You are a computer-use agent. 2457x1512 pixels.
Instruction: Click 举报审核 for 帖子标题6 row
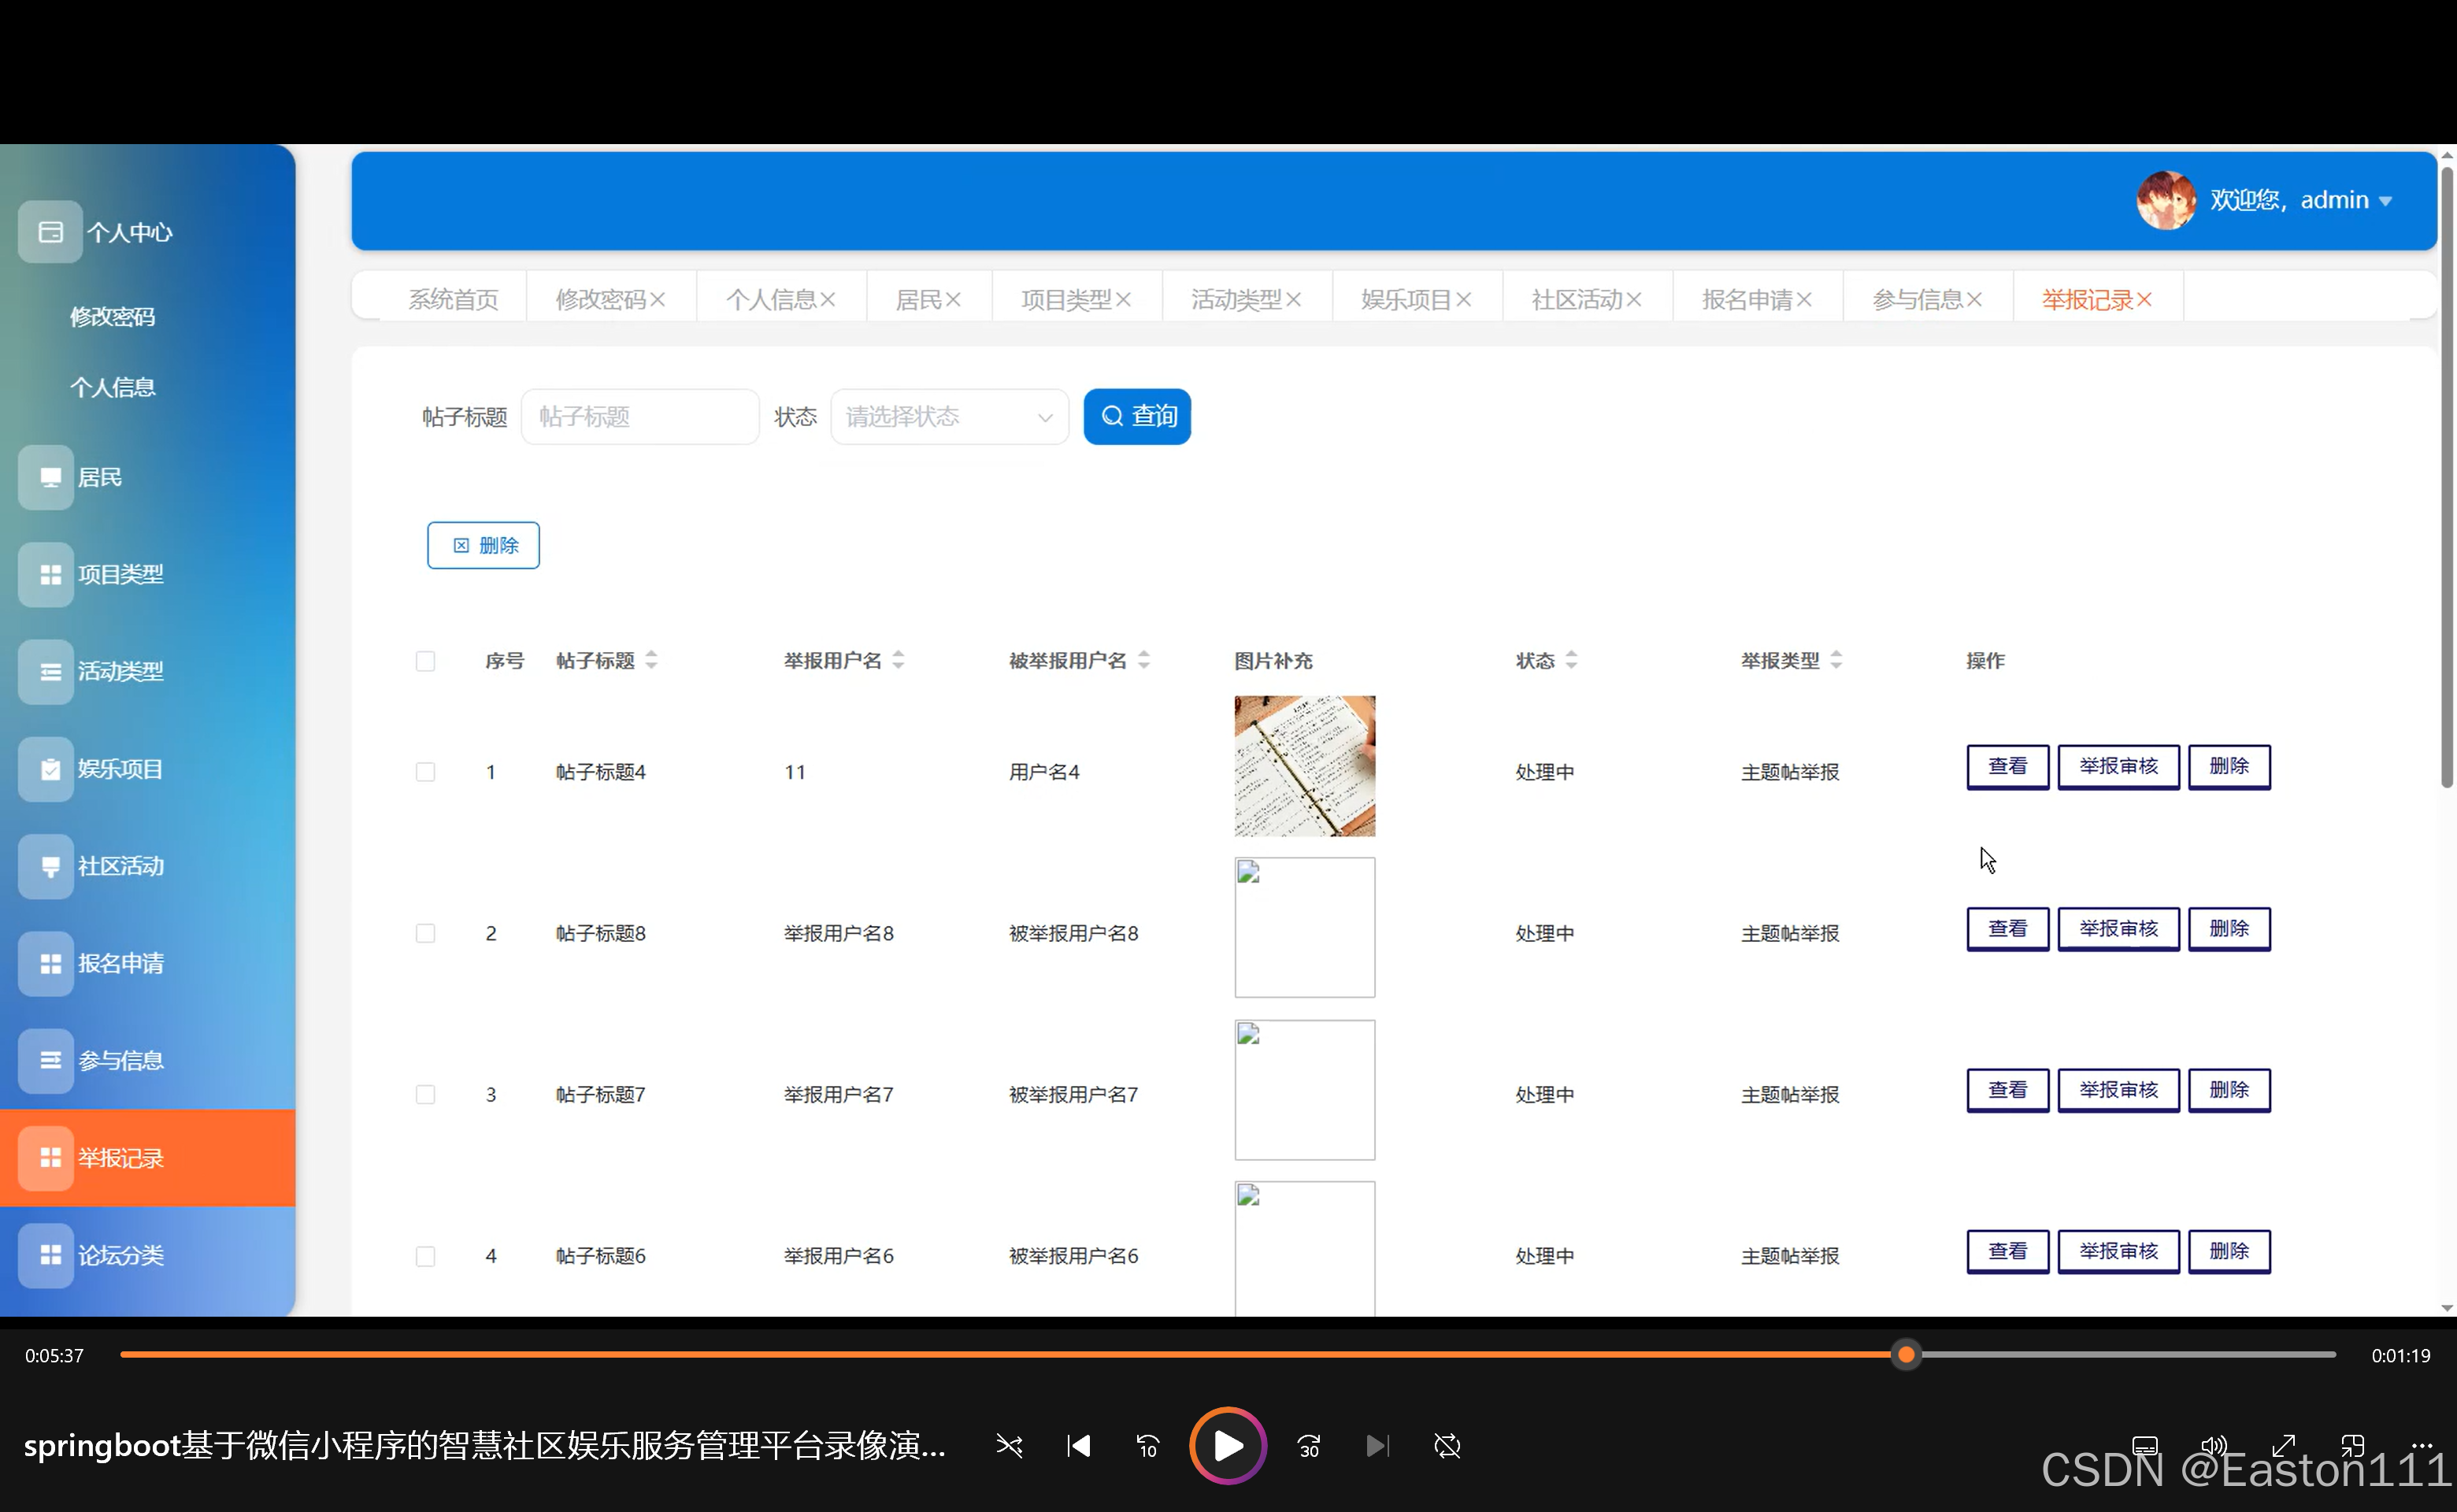[x=2118, y=1252]
